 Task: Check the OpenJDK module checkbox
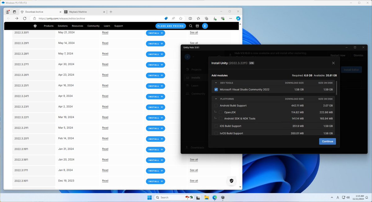[x=221, y=112]
